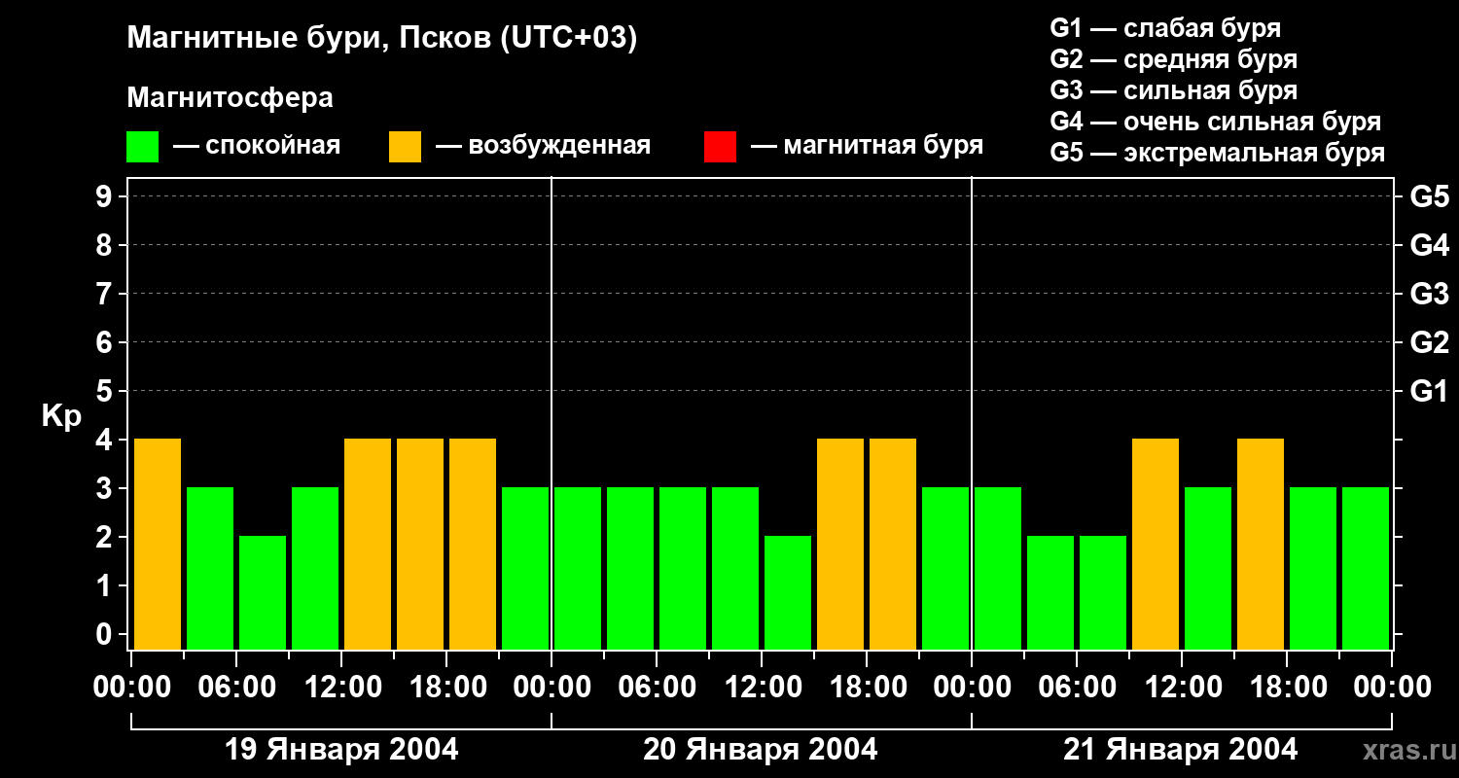
Task: Click the only Kp 2 bar on 19 January
Action: click(263, 591)
